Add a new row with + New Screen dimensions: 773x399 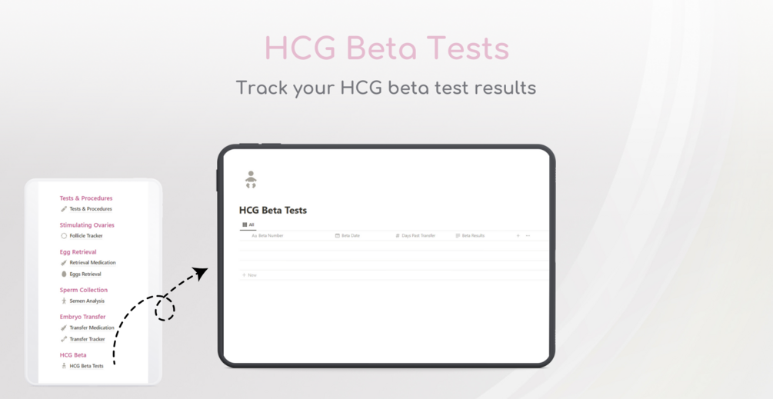click(249, 275)
